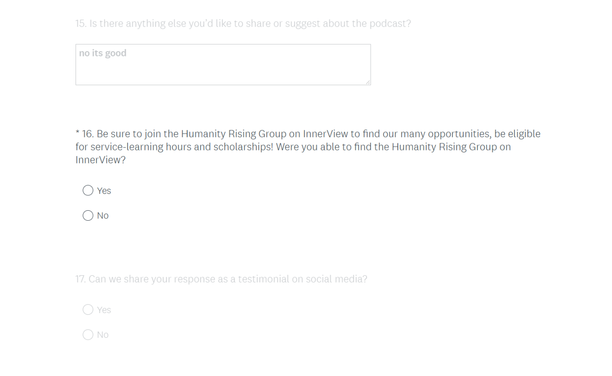Click the "No" label under question 17
Screen dimensions: 612x376
click(103, 334)
